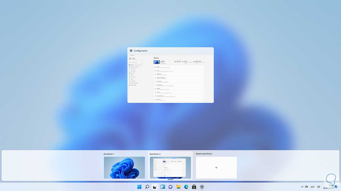Switch to the Escritorio 2 desktop thumbnail
Screen dimensions: 341x191
click(170, 168)
